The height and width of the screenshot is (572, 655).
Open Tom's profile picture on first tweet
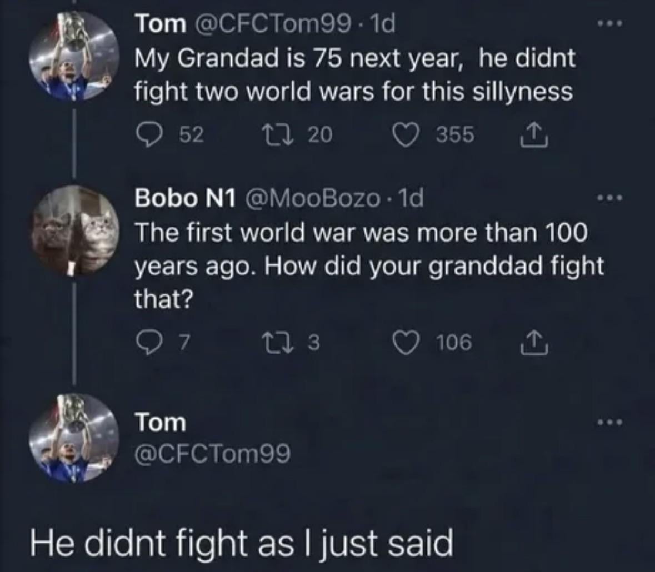pos(74,57)
